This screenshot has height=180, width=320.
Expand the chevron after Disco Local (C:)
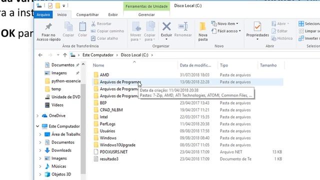pyautogui.click(x=152, y=55)
